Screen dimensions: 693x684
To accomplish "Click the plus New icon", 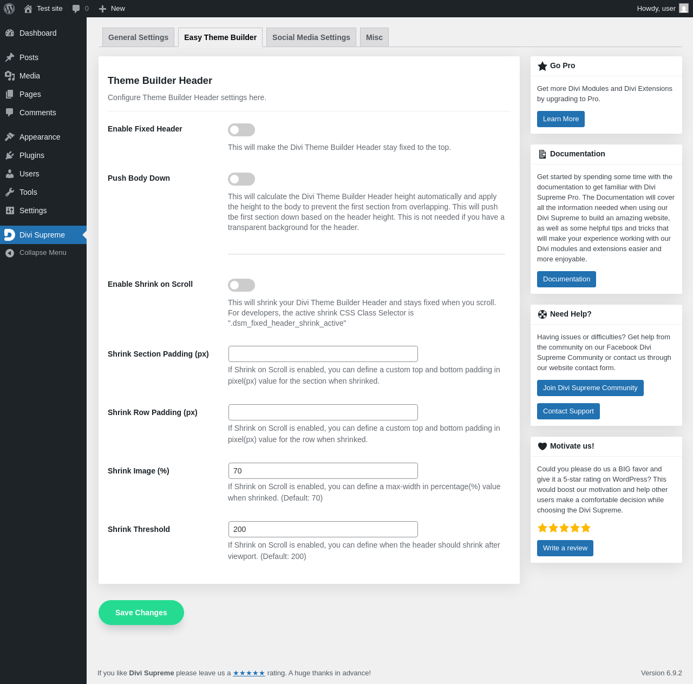I will pos(102,9).
